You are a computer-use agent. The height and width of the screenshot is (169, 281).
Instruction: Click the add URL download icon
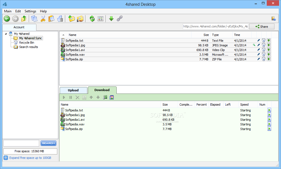click(x=112, y=97)
